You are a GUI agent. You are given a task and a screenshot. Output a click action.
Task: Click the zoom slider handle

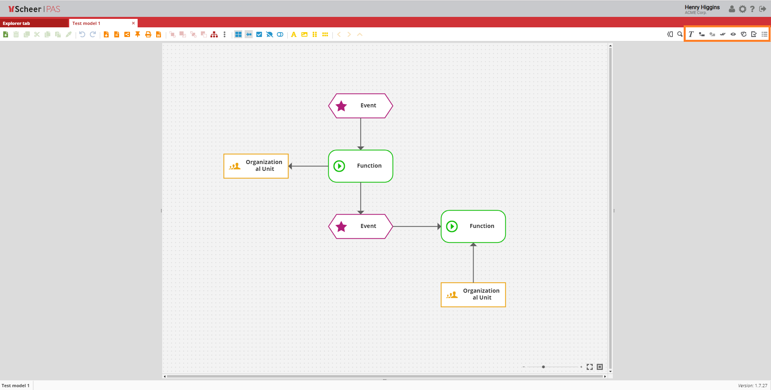543,367
